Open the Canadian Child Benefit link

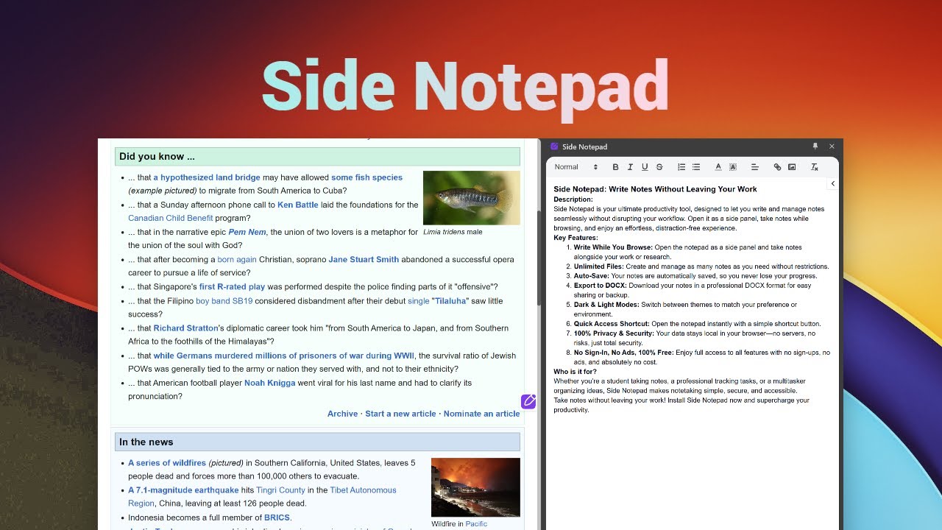171,218
